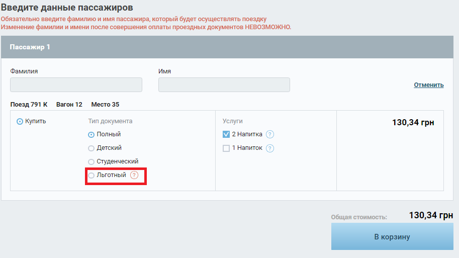Click the ticket price in the passenger row
The width and height of the screenshot is (459, 258).
pyautogui.click(x=413, y=122)
